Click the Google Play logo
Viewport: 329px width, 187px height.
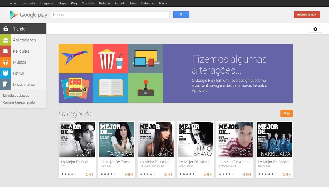pyautogui.click(x=29, y=15)
